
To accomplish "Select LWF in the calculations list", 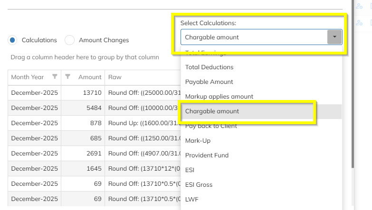I will (192, 200).
